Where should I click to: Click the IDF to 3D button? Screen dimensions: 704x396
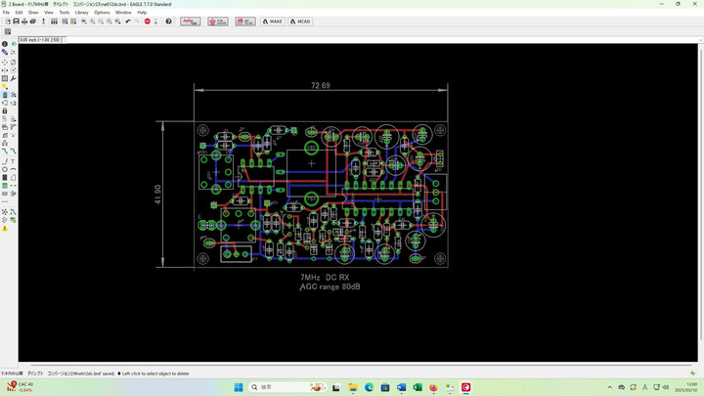click(x=245, y=22)
